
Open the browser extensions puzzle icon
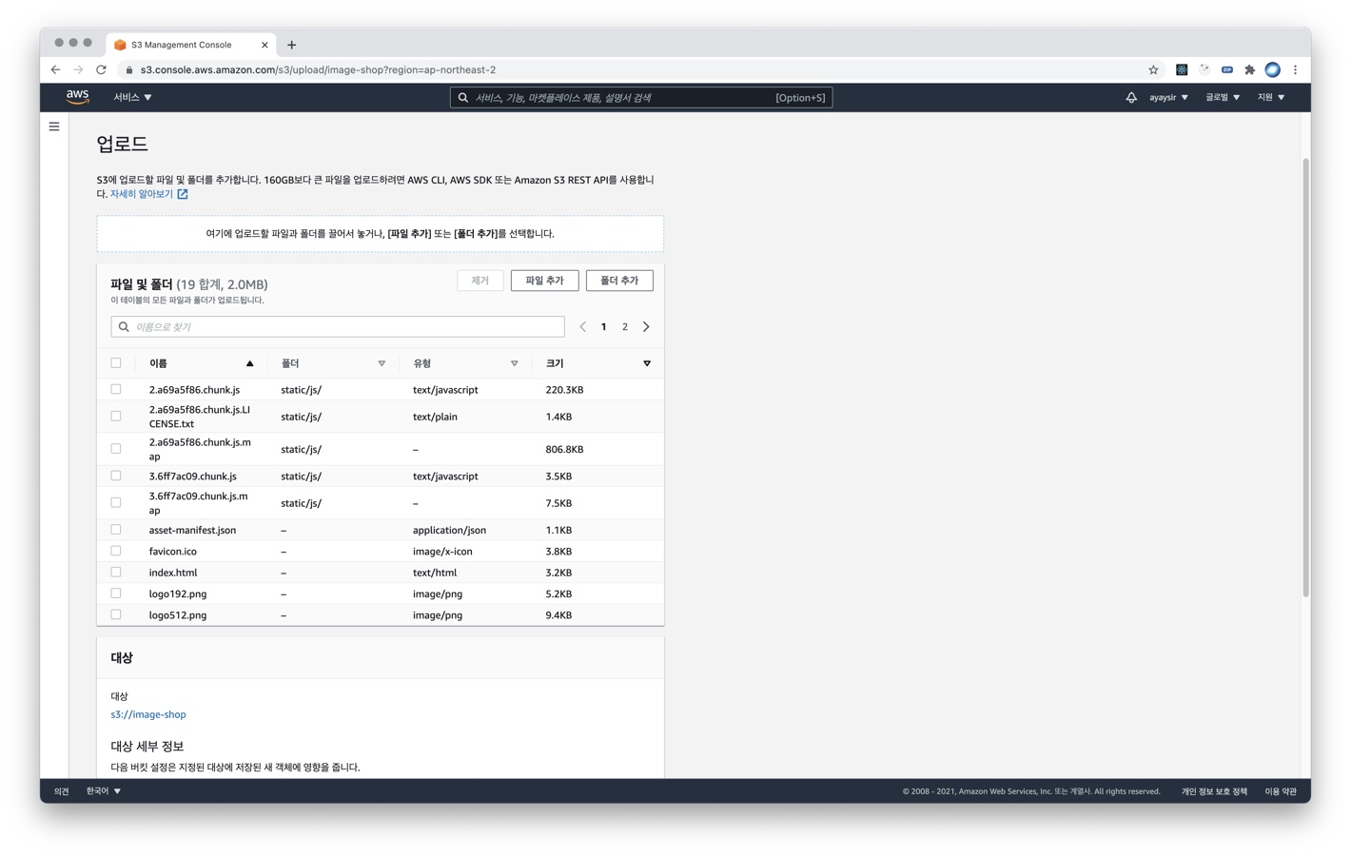pyautogui.click(x=1249, y=69)
